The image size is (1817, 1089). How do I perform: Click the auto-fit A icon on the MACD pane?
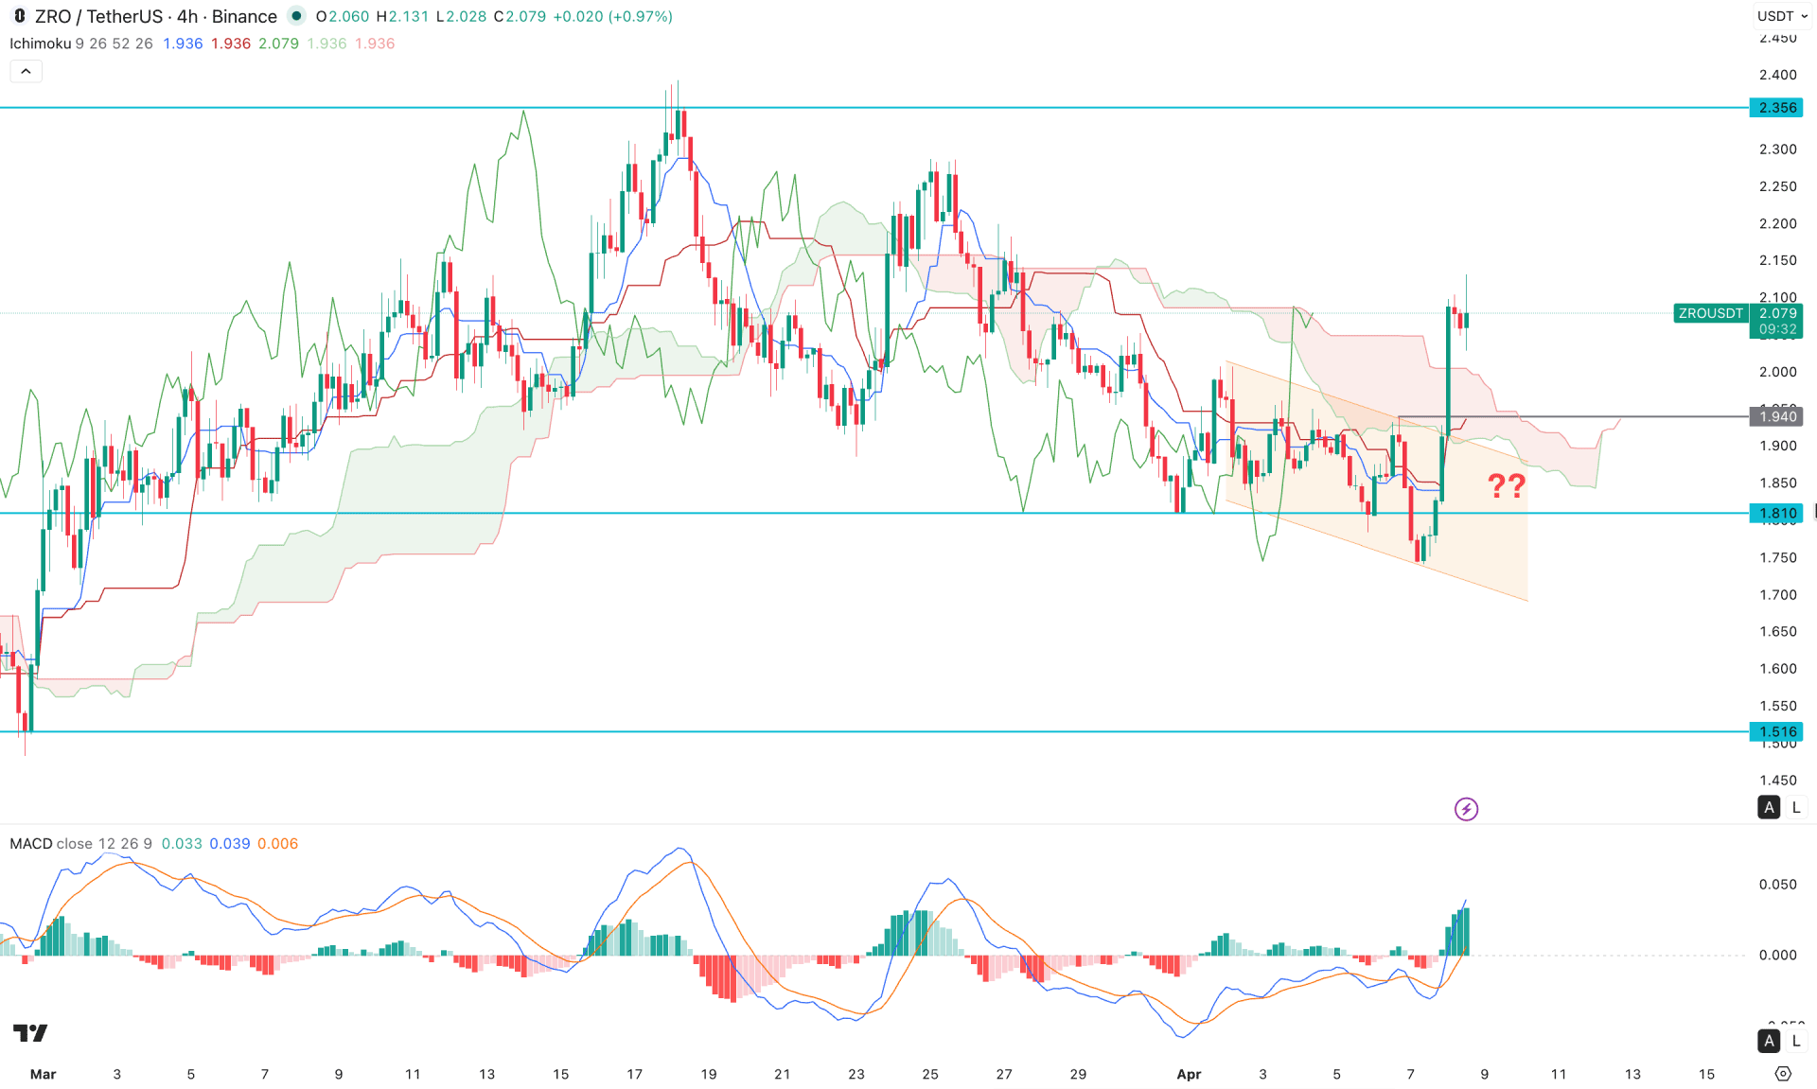coord(1768,1041)
